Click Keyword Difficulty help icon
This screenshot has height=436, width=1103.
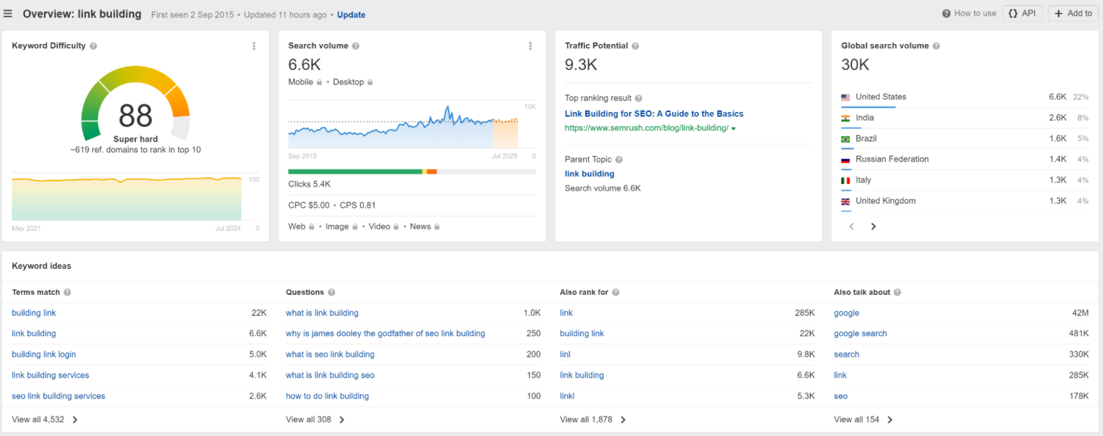(x=93, y=46)
